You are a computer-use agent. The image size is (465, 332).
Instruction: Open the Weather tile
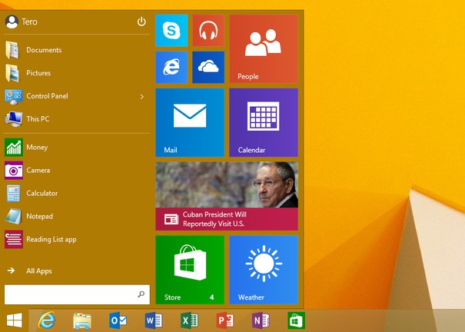click(264, 270)
